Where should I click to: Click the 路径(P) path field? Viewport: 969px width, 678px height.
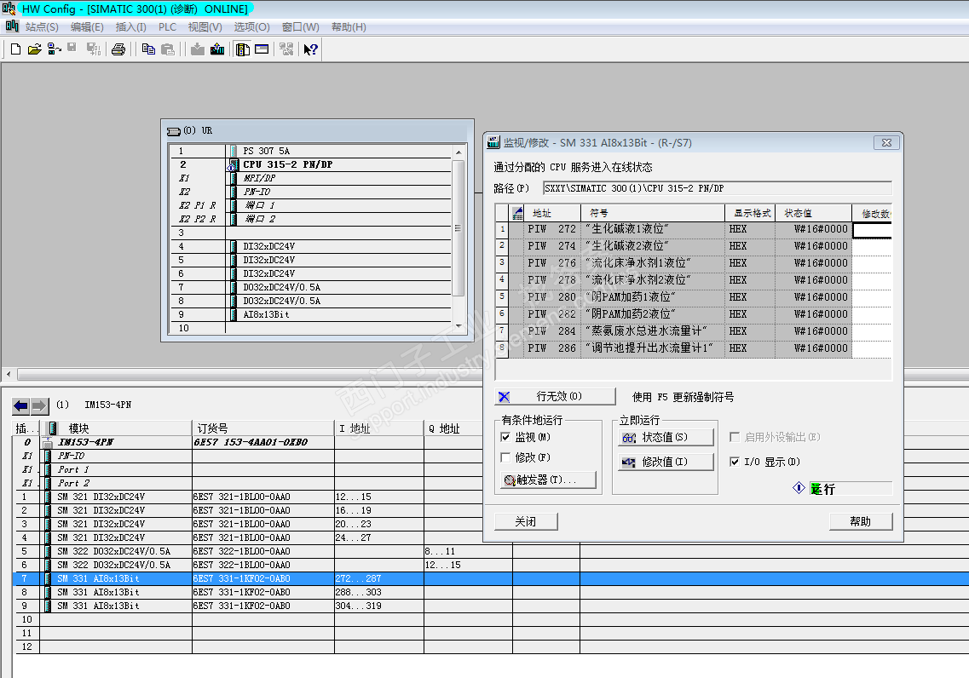(718, 188)
